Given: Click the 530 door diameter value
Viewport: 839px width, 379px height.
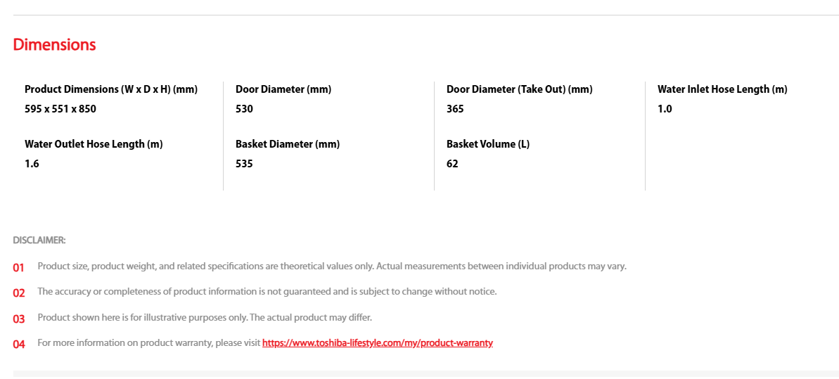Looking at the screenshot, I should pos(244,109).
